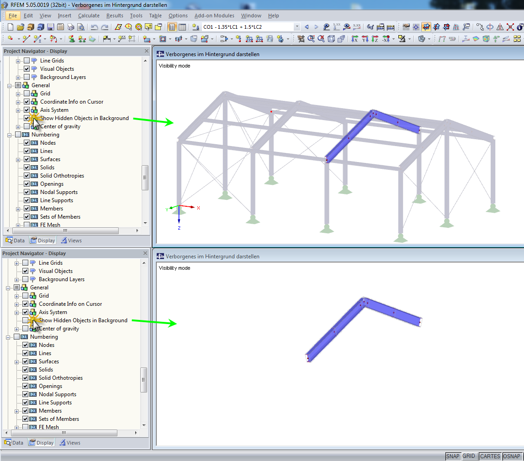Toggle Axis System checkbox in lower navigator

tap(26, 312)
